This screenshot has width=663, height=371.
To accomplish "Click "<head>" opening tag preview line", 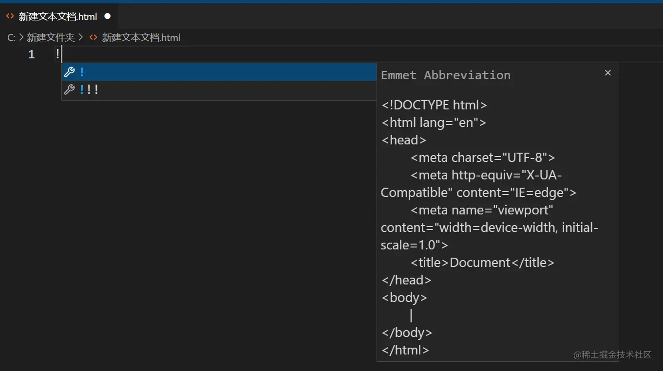I will (x=404, y=140).
